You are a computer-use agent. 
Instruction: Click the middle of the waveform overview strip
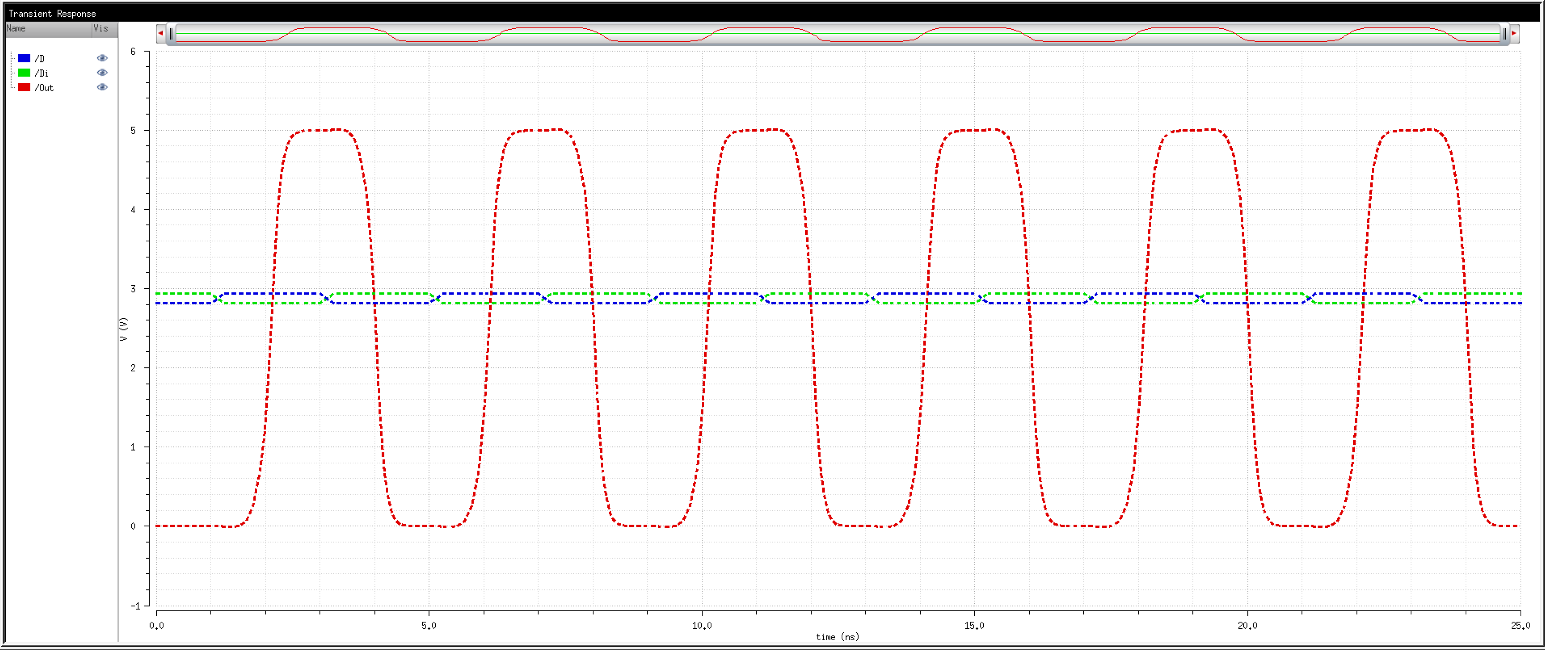click(837, 34)
